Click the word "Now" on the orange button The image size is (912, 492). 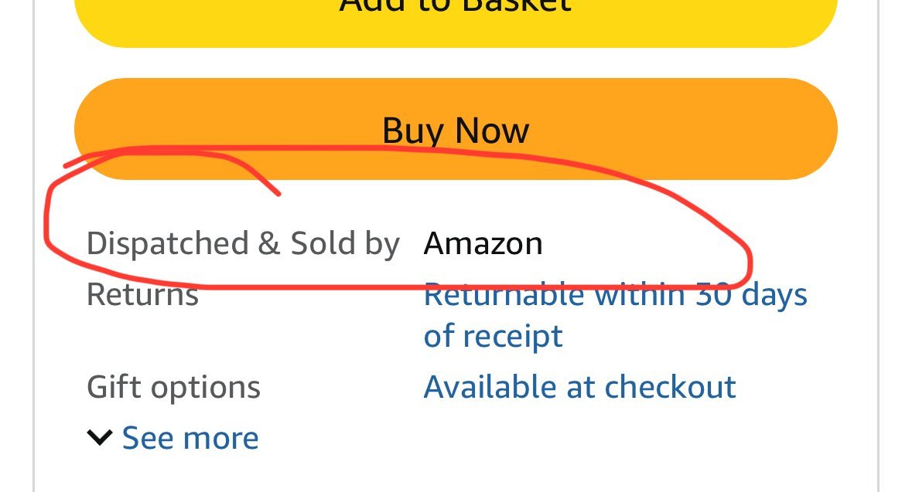click(x=492, y=130)
